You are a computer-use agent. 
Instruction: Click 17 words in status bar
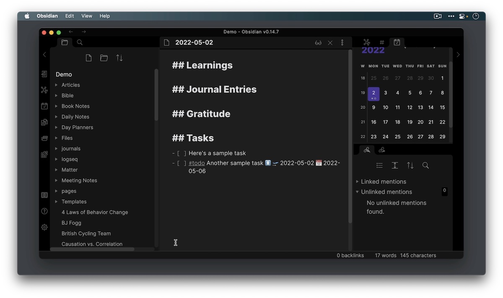point(386,255)
